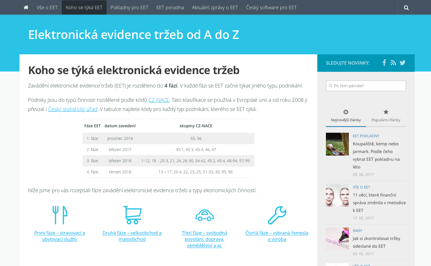Open article '11 věcí, které finanční správa změnila'
The image size is (431, 266).
click(379, 203)
